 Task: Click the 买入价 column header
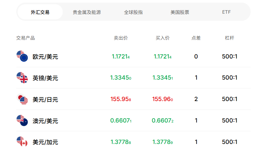[x=162, y=38]
